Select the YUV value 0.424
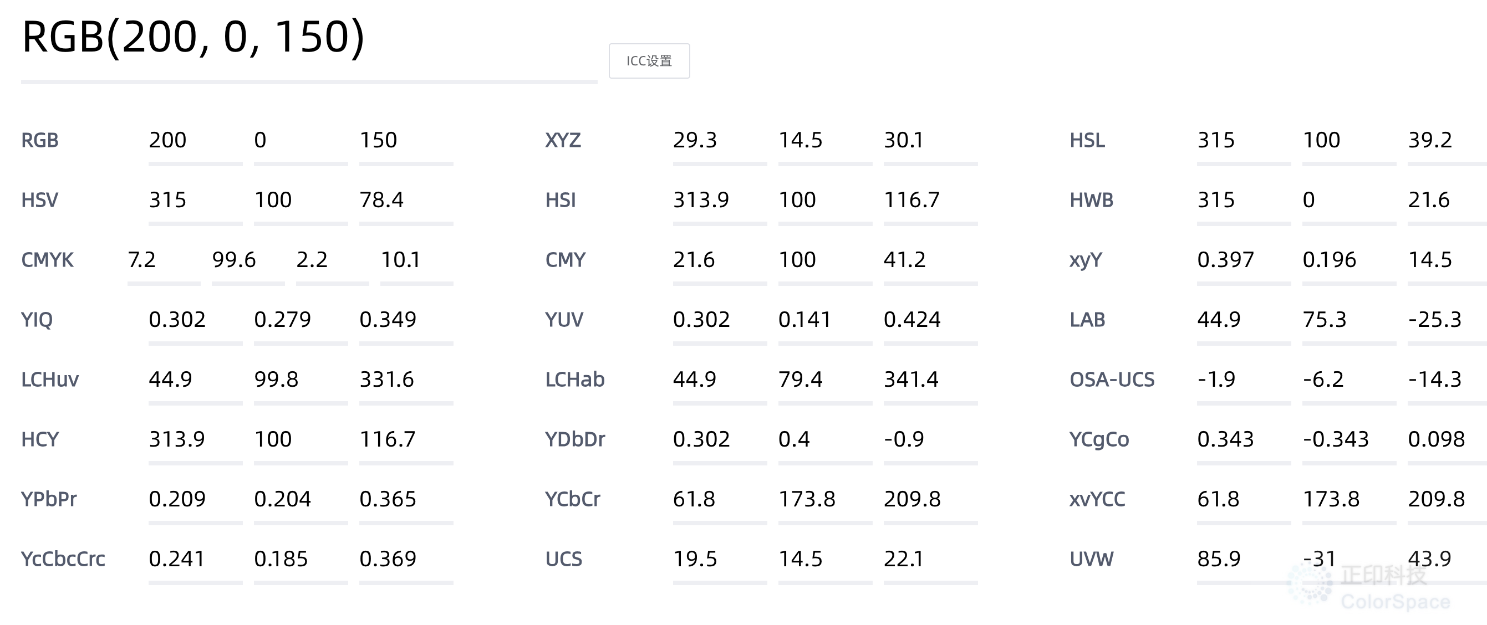 (930, 322)
